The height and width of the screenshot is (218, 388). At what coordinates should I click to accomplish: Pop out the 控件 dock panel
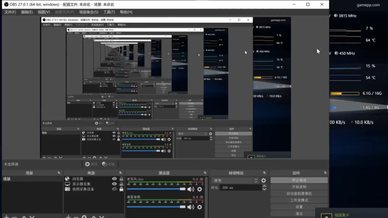point(325,173)
